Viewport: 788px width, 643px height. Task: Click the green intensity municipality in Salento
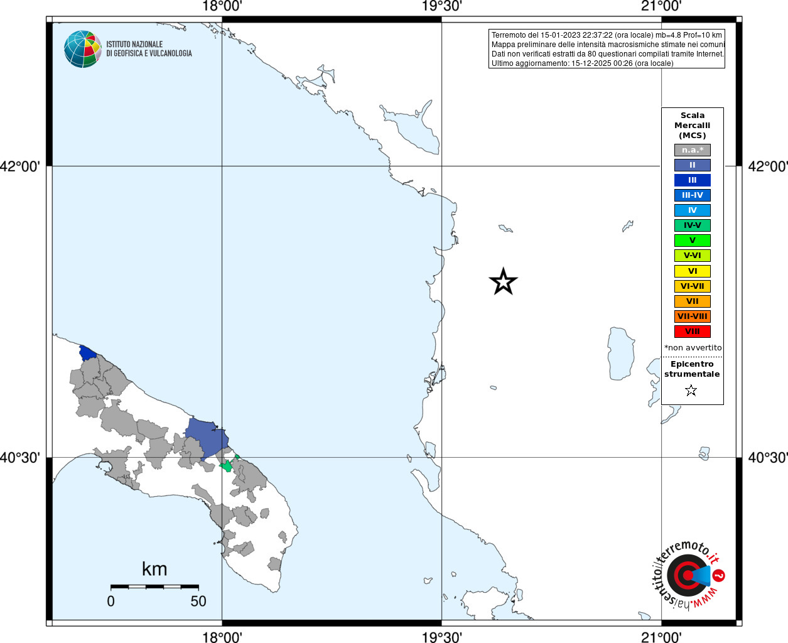tap(227, 465)
